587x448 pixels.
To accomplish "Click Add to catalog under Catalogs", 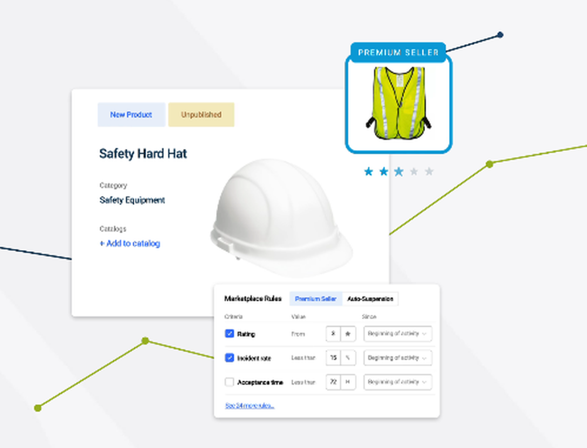I will [129, 244].
